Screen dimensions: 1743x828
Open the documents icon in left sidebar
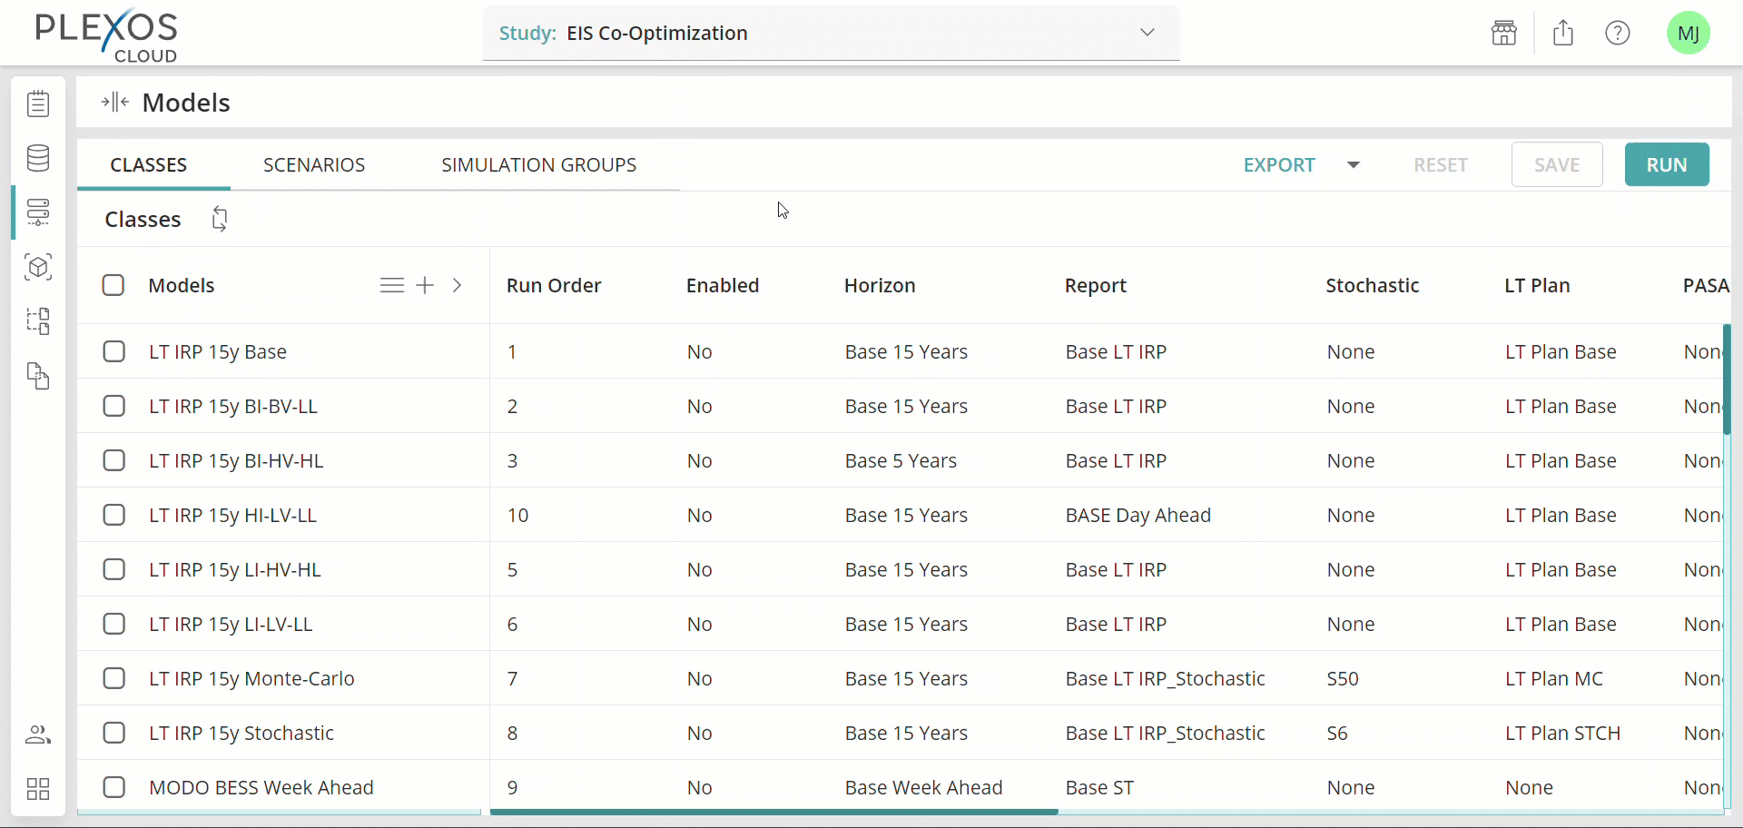tap(38, 376)
